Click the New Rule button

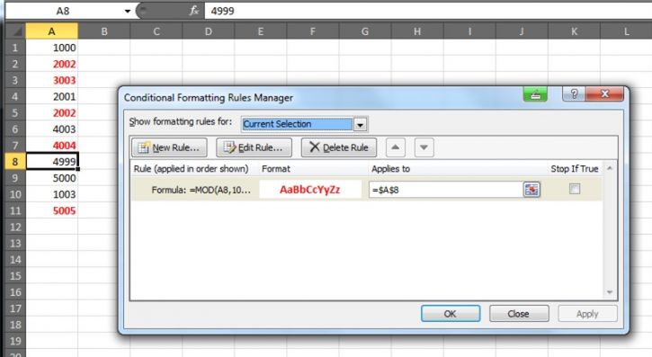click(169, 147)
